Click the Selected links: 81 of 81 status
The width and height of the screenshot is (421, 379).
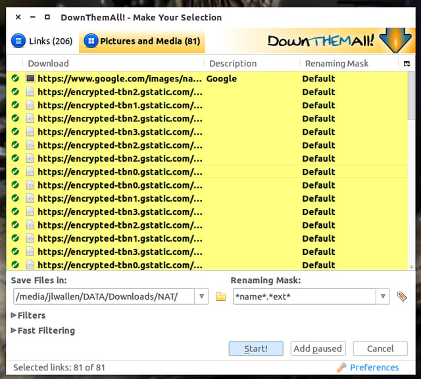click(59, 367)
